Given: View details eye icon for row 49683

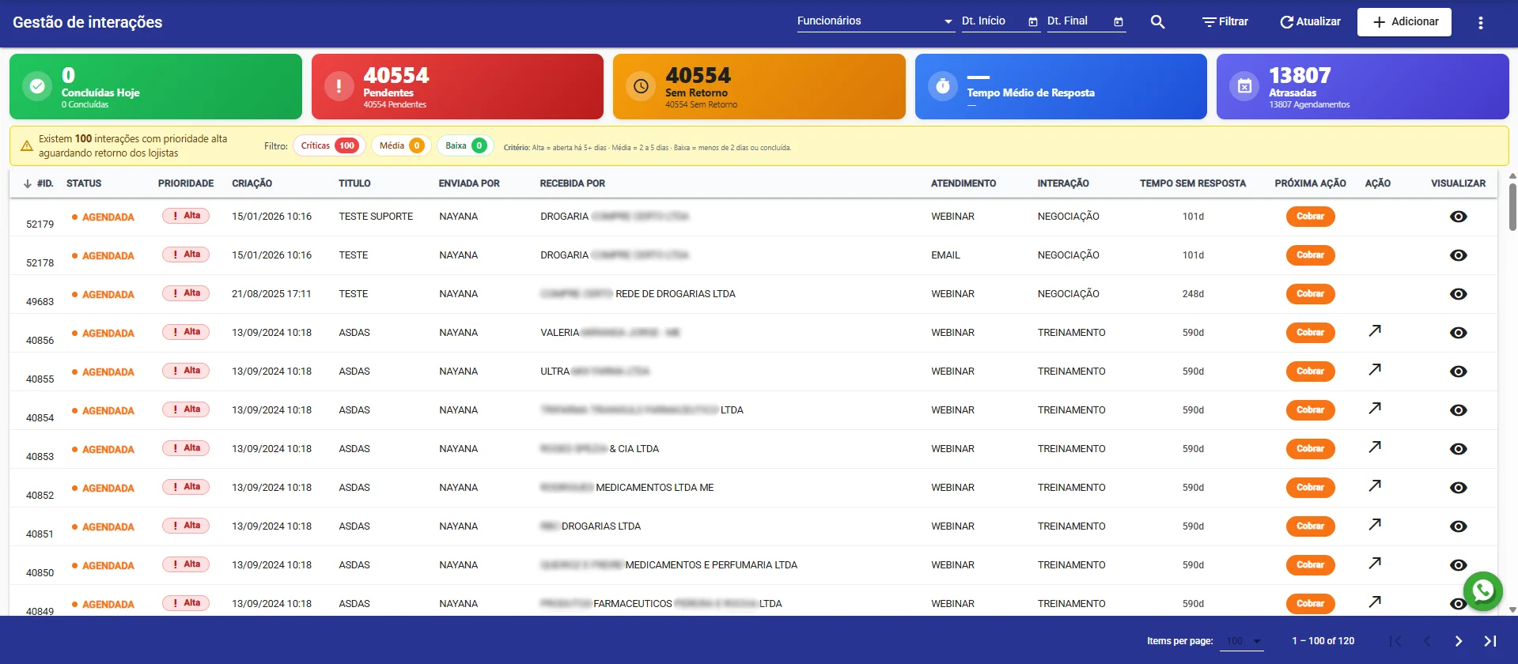Looking at the screenshot, I should click(1459, 294).
